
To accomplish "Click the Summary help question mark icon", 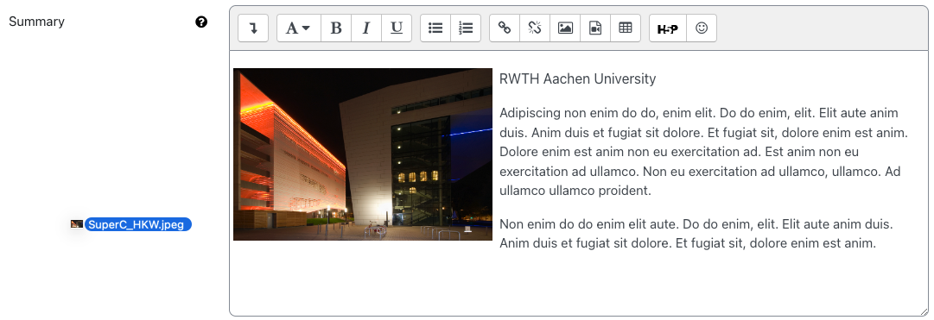I will [201, 22].
